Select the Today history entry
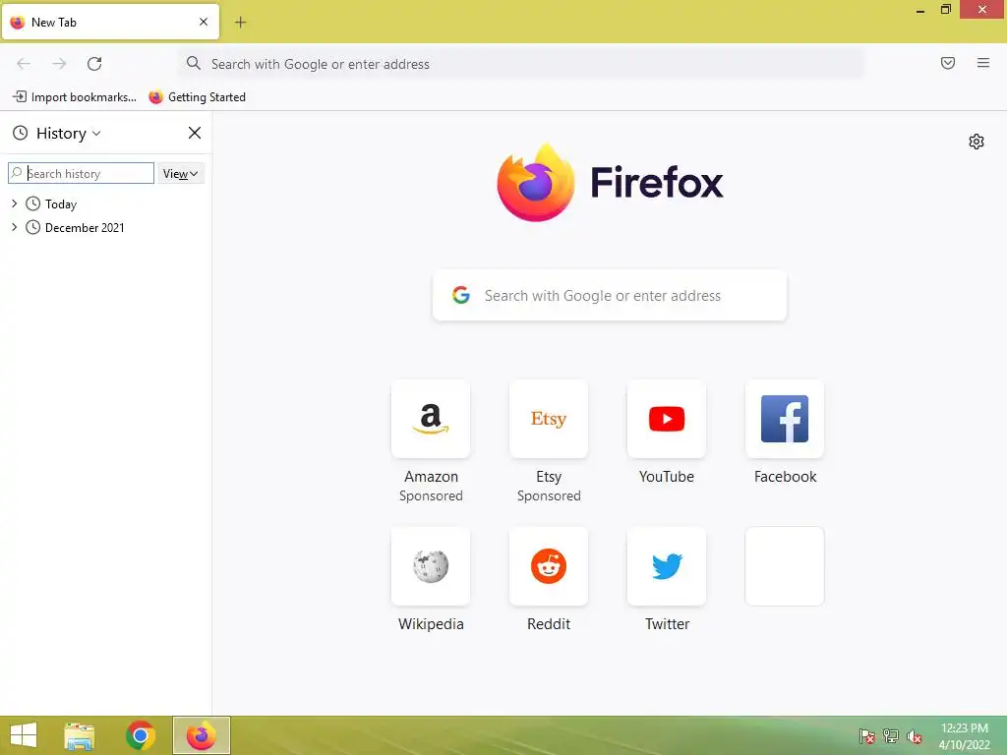Viewport: 1007px width, 755px height. tap(60, 204)
